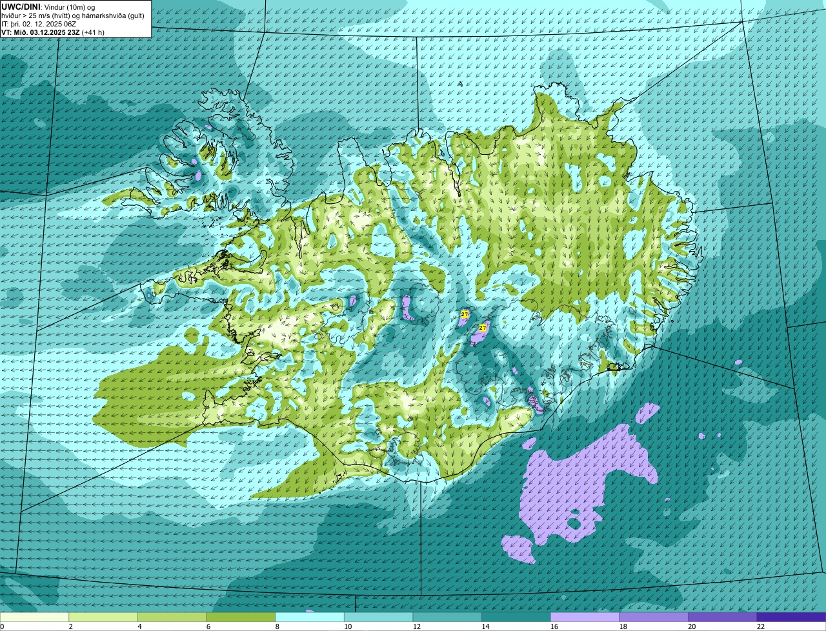Click the 14–16 m/s dark teal swatch
This screenshot has width=826, height=631.
point(516,617)
